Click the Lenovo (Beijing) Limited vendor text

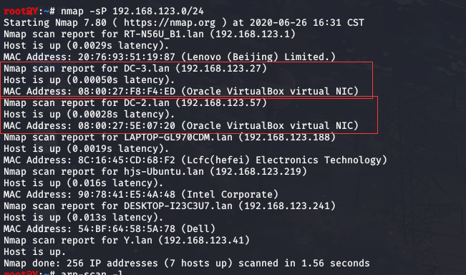tap(258, 57)
